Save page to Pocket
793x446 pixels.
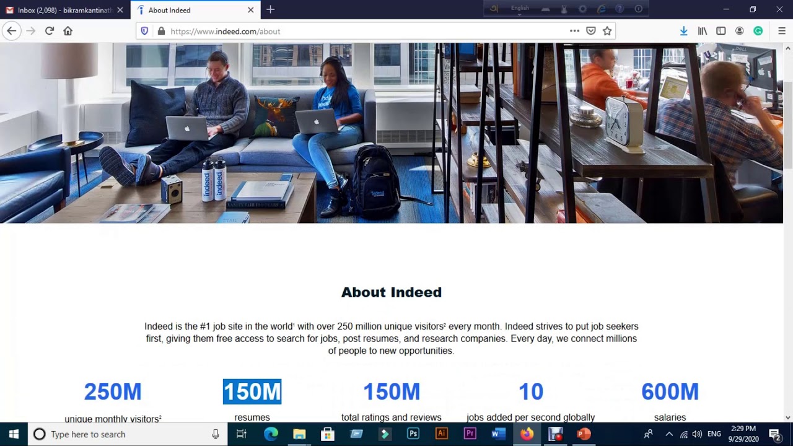point(591,31)
